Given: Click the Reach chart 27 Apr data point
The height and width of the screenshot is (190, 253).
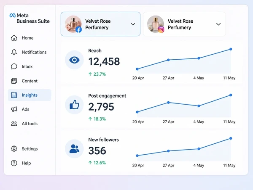Looking at the screenshot, I should tap(168, 60).
